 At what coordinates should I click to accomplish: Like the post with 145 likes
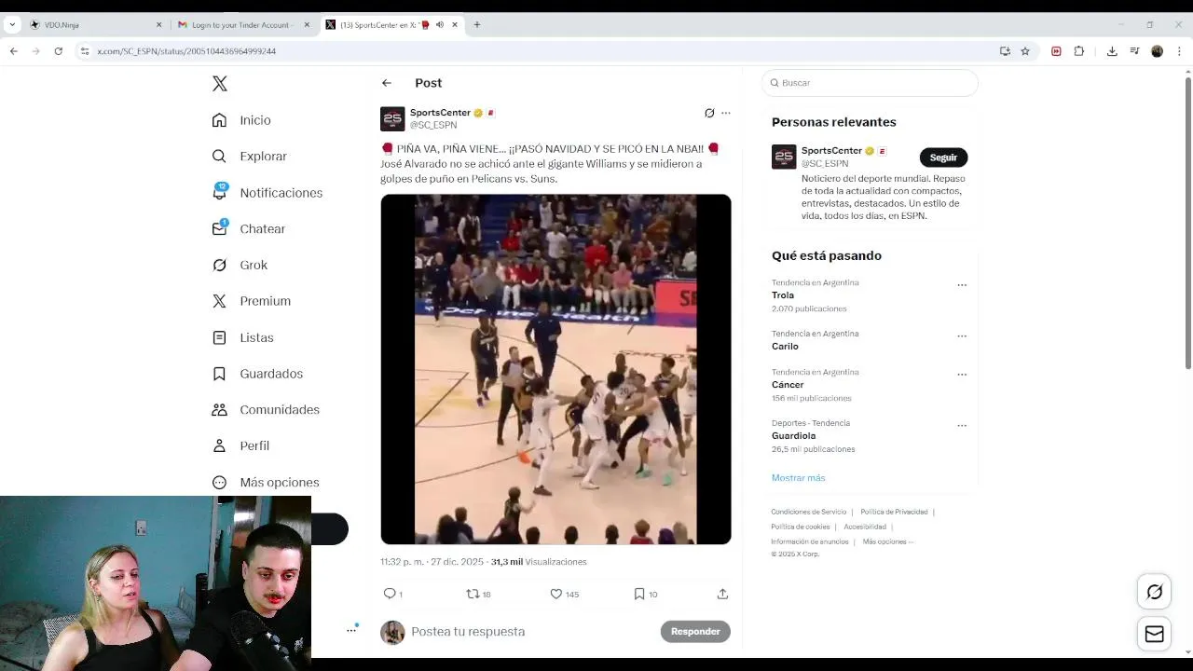pyautogui.click(x=564, y=594)
